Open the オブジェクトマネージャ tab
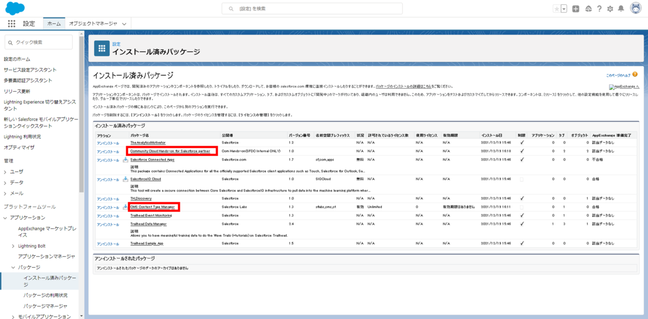 tap(92, 24)
